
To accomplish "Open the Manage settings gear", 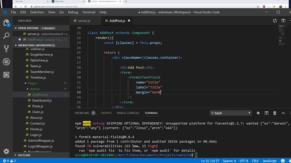I will coord(6,151).
